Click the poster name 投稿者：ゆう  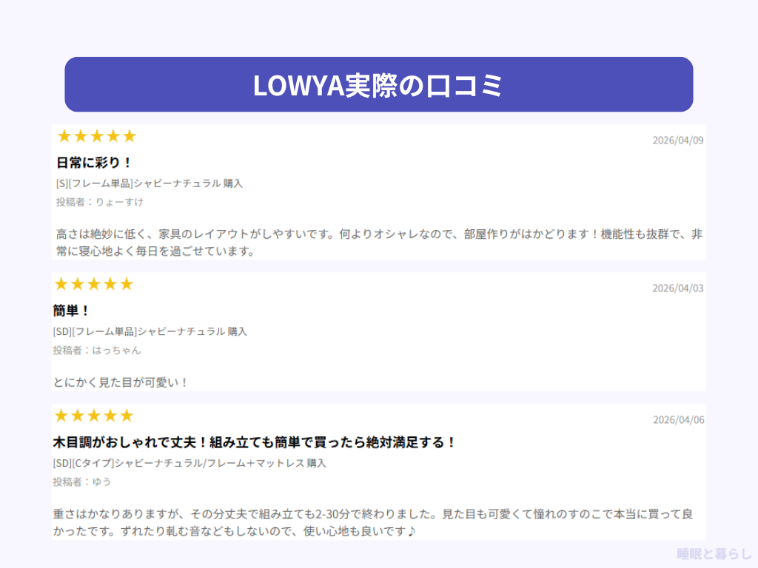coord(81,481)
